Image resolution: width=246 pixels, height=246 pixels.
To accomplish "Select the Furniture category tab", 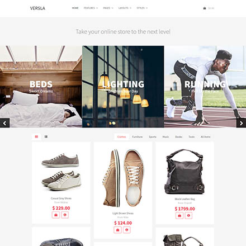I will click(138, 137).
